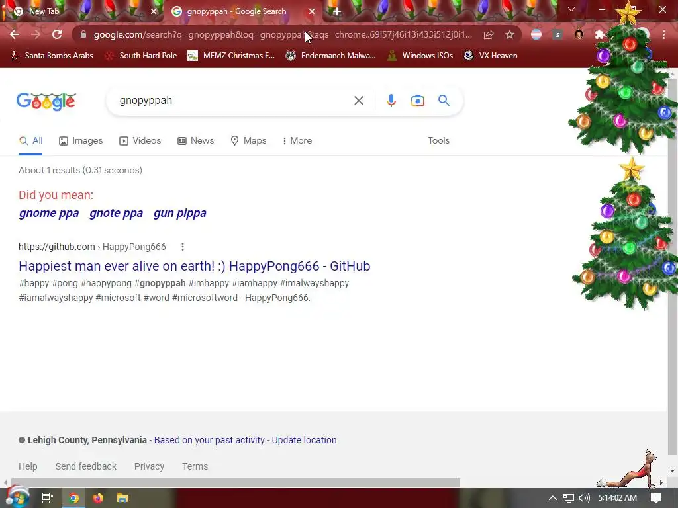Image resolution: width=678 pixels, height=508 pixels.
Task: Click the padlock site info icon
Action: 83,34
